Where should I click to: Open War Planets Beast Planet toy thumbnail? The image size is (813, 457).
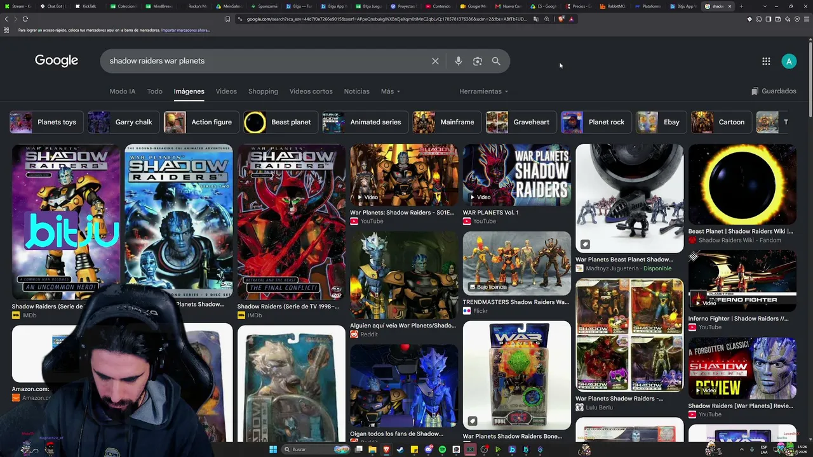point(629,198)
